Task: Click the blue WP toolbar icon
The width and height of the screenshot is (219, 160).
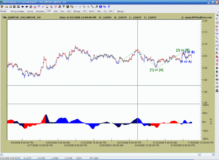Action: pos(39,7)
